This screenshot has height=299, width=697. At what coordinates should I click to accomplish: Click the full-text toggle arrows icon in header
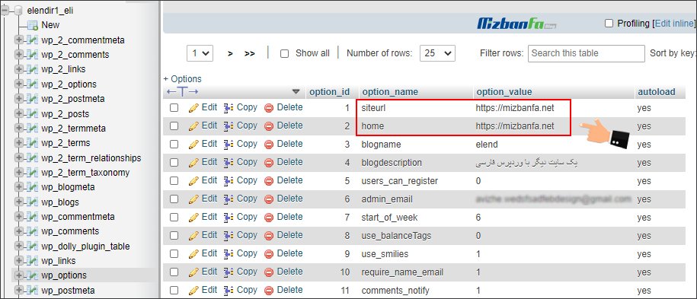tap(182, 92)
